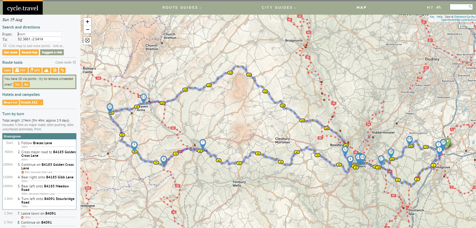Export route as PDF

pos(21,70)
